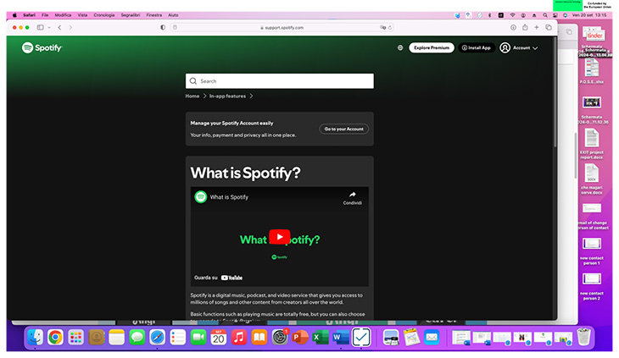Reload the page with the refresh icon
The width and height of the screenshot is (619, 358).
[x=390, y=28]
